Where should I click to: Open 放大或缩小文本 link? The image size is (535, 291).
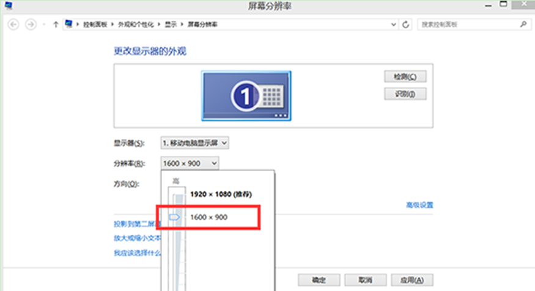point(137,238)
